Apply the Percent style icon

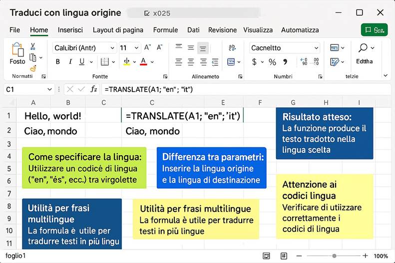(272, 62)
